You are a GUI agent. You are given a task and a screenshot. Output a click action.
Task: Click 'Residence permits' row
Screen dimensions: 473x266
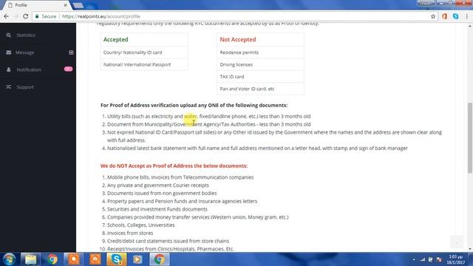click(260, 52)
